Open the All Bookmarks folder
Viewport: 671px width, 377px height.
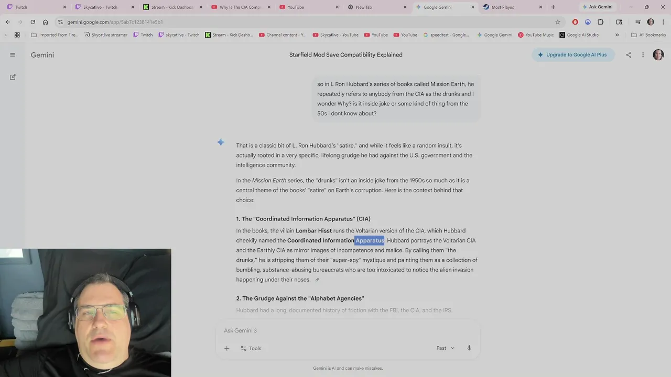coord(648,35)
